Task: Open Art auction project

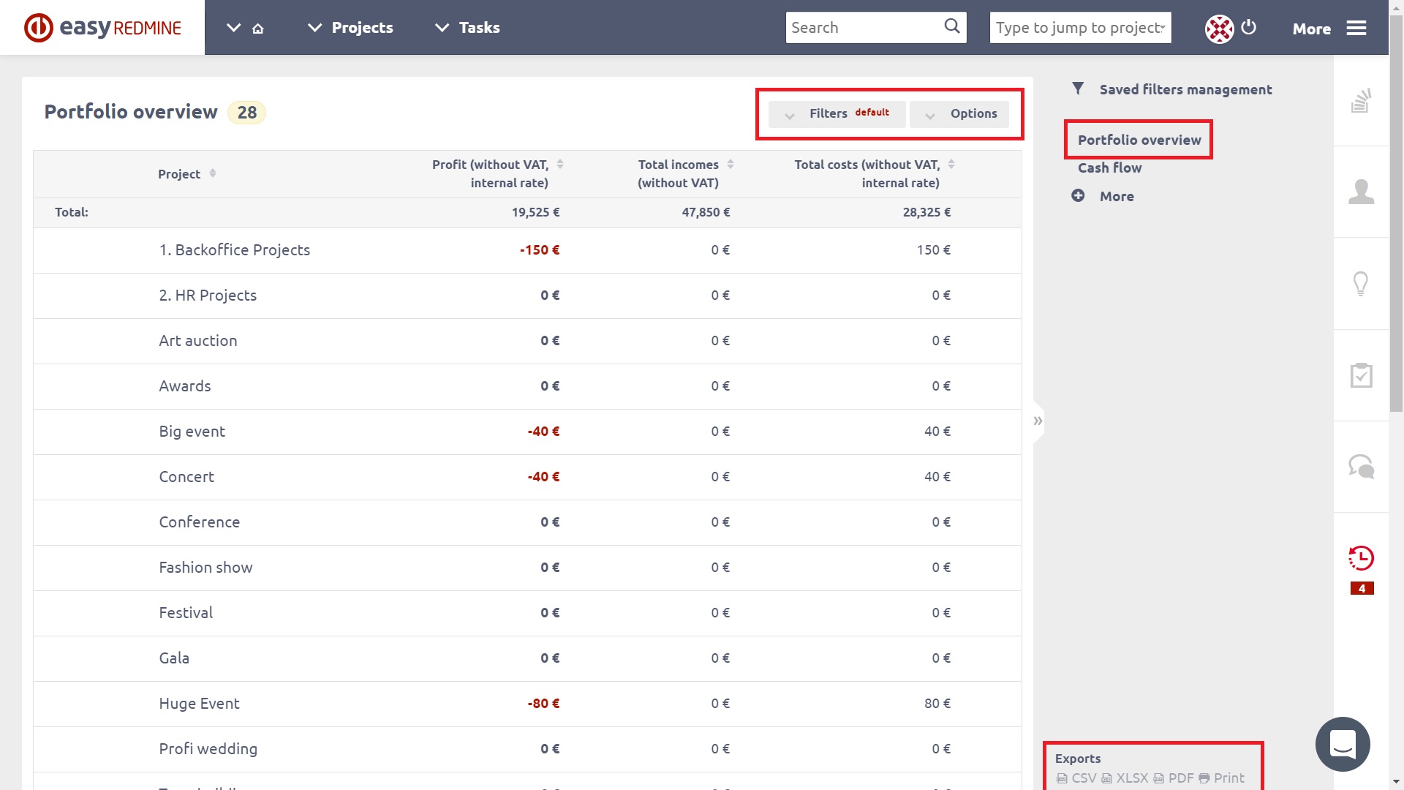Action: point(198,341)
